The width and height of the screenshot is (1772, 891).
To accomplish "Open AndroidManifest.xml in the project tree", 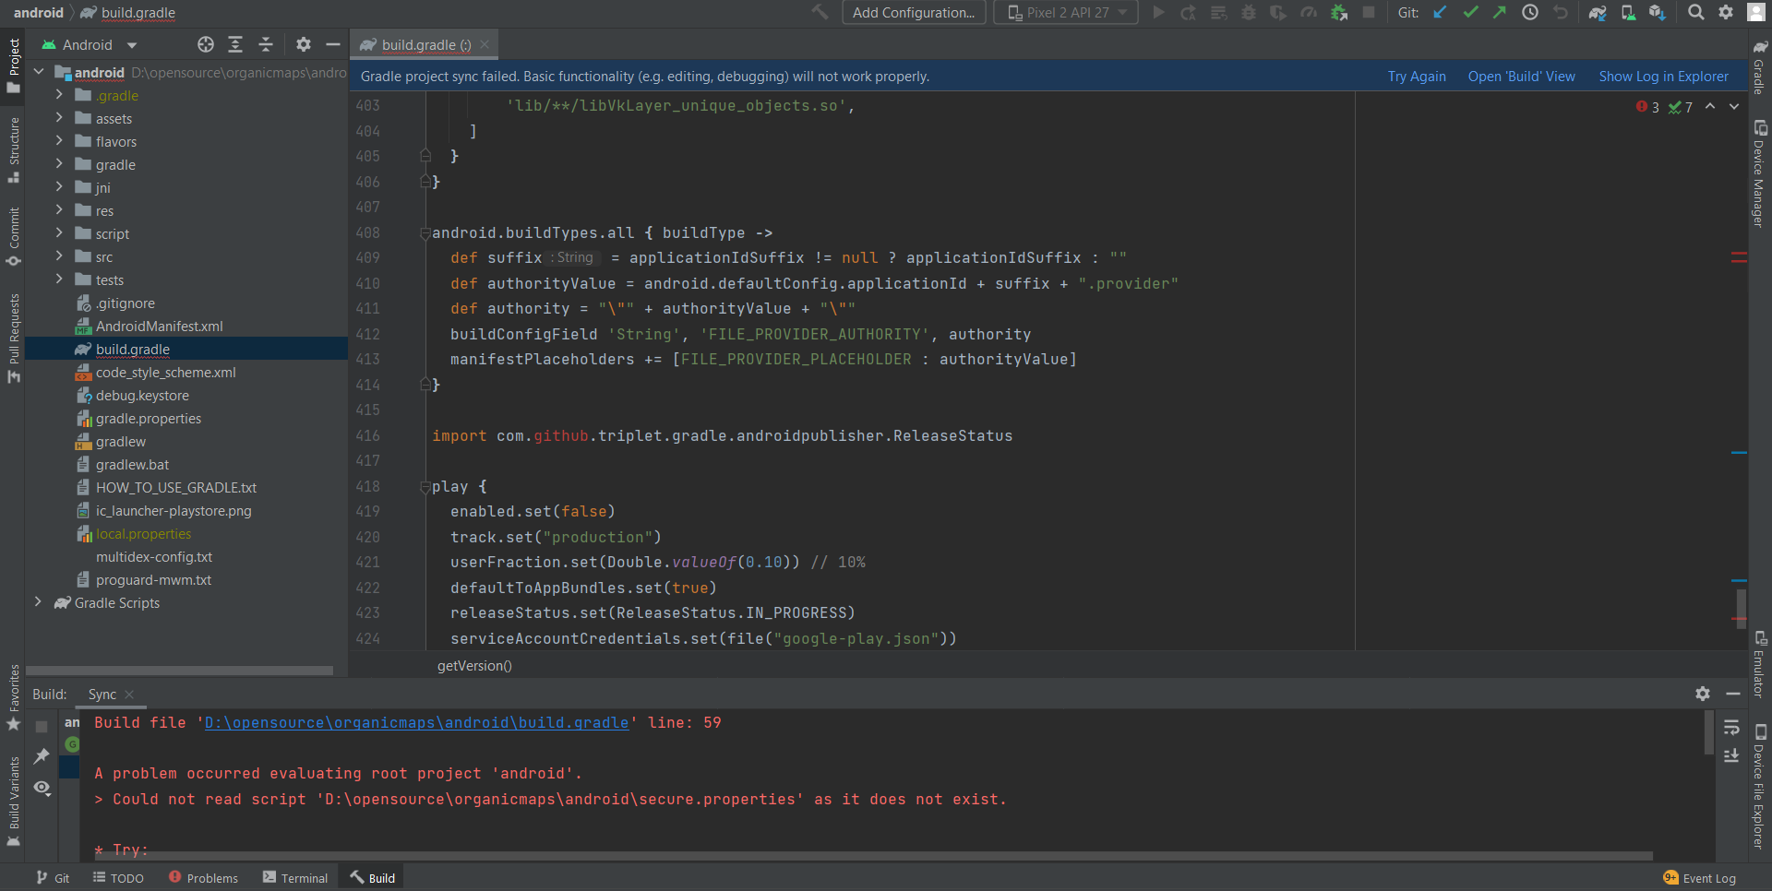I will click(x=159, y=326).
